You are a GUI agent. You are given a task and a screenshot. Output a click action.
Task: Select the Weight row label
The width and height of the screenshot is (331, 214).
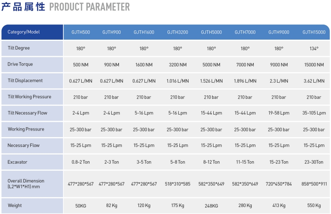pyautogui.click(x=15, y=205)
